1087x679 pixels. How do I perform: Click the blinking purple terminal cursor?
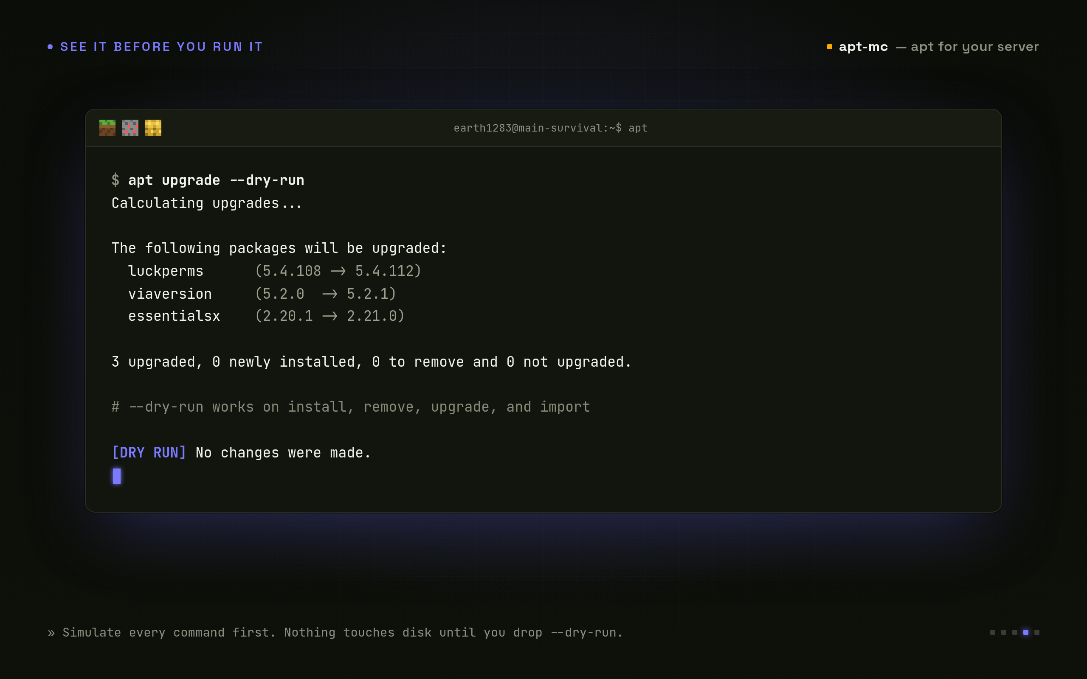point(117,476)
